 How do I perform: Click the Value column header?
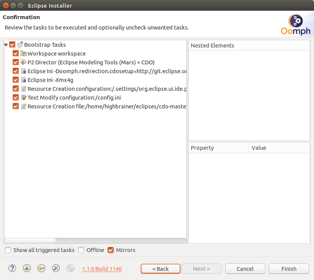pyautogui.click(x=280, y=148)
